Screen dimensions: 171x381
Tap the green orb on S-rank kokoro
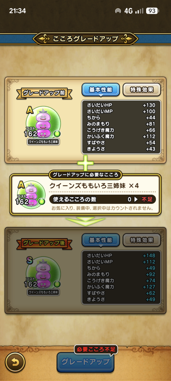(x=57, y=284)
